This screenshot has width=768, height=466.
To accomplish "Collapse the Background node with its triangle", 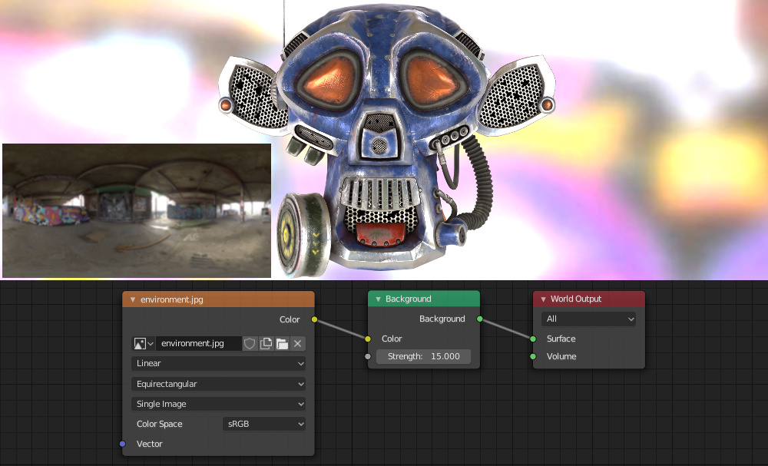I will [378, 299].
